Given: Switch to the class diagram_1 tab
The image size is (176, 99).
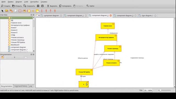Looking at the screenshot, I should pyautogui.click(x=147, y=16).
